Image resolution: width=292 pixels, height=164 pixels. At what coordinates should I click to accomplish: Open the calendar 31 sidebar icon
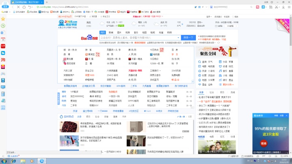[x=3, y=39]
